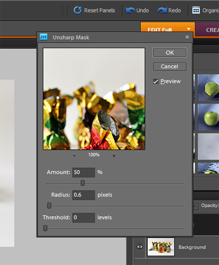Hide the Background layer eye icon
The height and width of the screenshot is (265, 219).
[x=140, y=247]
